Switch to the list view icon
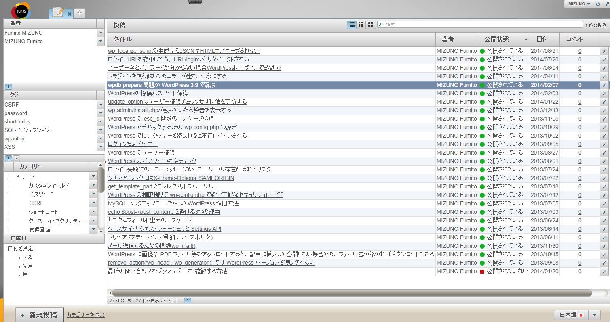The width and height of the screenshot is (610, 322). (352, 25)
